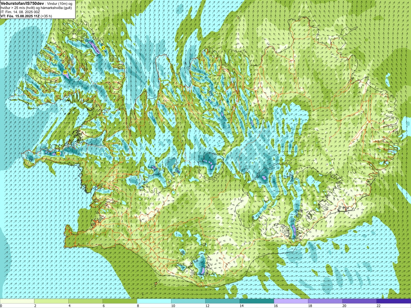Click the legend scale value 20
Screen dimensions: 411x308
click(x=344, y=306)
